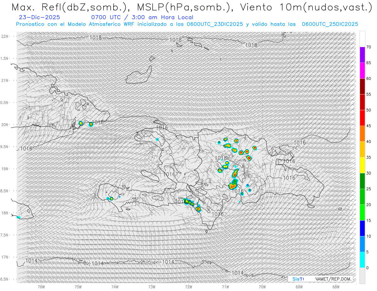Click the "SisTI" logo text
Image resolution: width=377 pixels, height=291 pixels.
pos(298,279)
